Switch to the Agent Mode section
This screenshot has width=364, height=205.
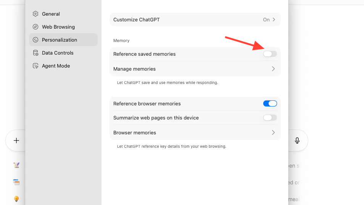(56, 66)
